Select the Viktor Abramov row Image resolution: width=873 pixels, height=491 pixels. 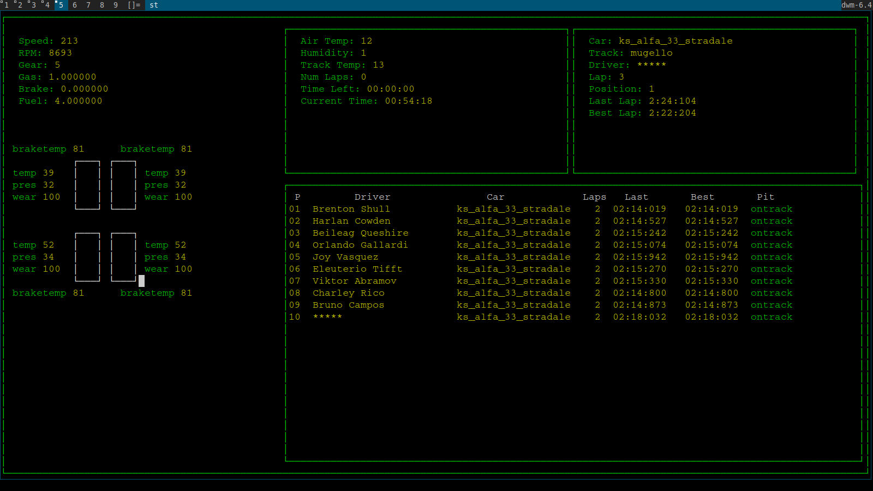(541, 281)
